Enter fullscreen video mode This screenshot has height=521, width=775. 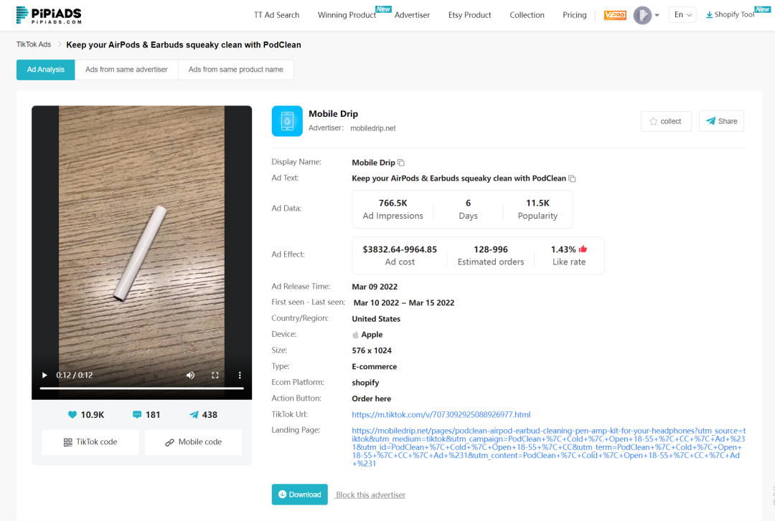pyautogui.click(x=215, y=376)
